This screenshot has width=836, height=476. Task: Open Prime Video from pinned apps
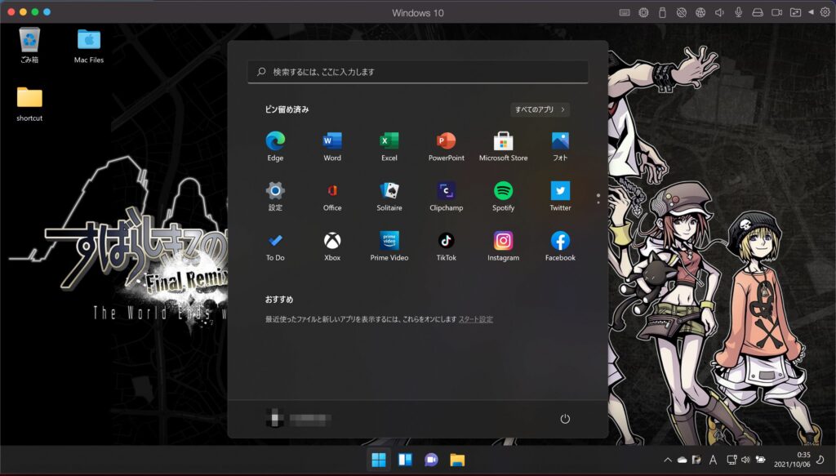click(x=389, y=246)
